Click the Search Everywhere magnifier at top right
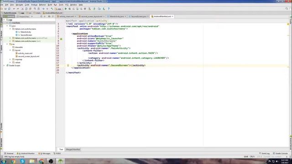 (x=287, y=9)
